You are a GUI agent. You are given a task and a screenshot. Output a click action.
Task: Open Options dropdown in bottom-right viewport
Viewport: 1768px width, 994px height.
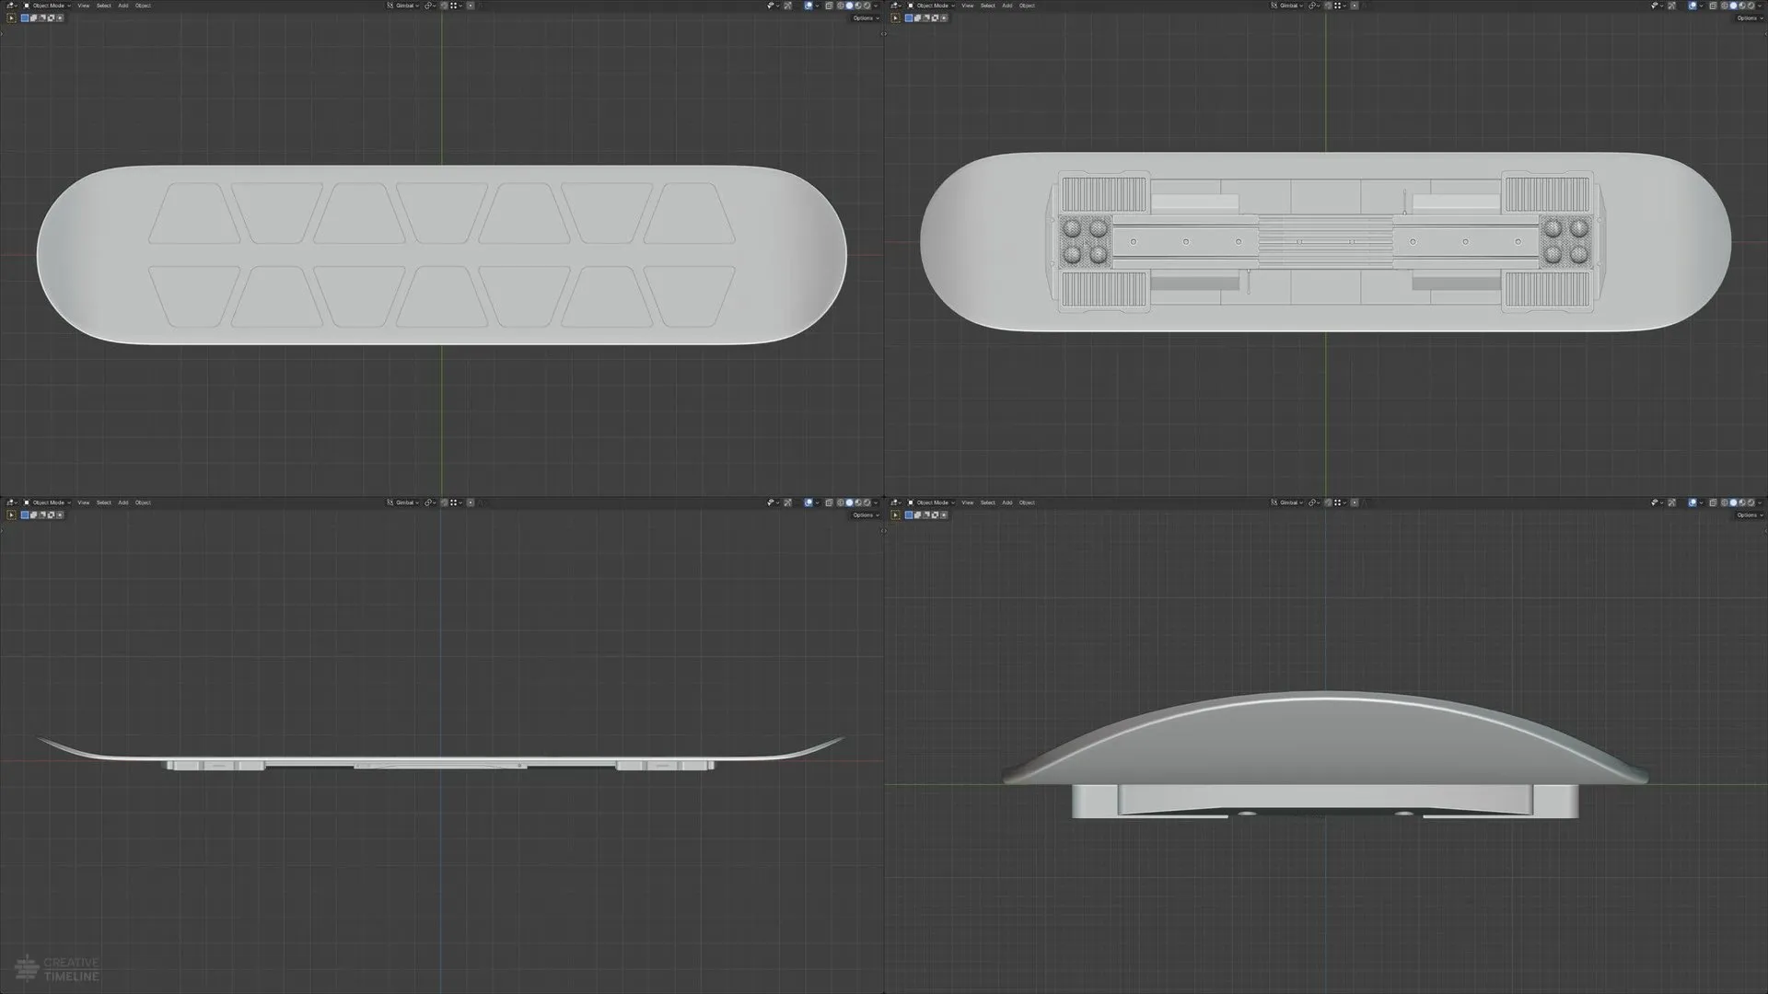point(1750,514)
